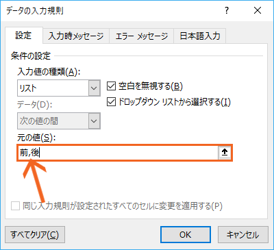Click the range selector collapse arrow icon
The image size is (274, 250).
pyautogui.click(x=225, y=153)
